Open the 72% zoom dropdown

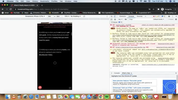click(67, 16)
